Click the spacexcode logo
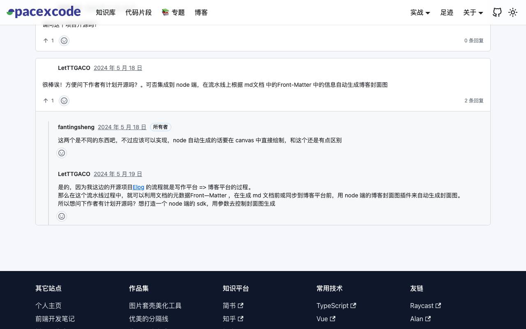The height and width of the screenshot is (329, 526). tap(44, 12)
